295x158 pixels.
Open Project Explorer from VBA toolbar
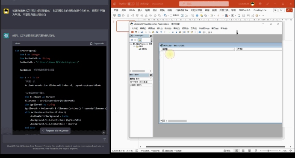click(184, 32)
